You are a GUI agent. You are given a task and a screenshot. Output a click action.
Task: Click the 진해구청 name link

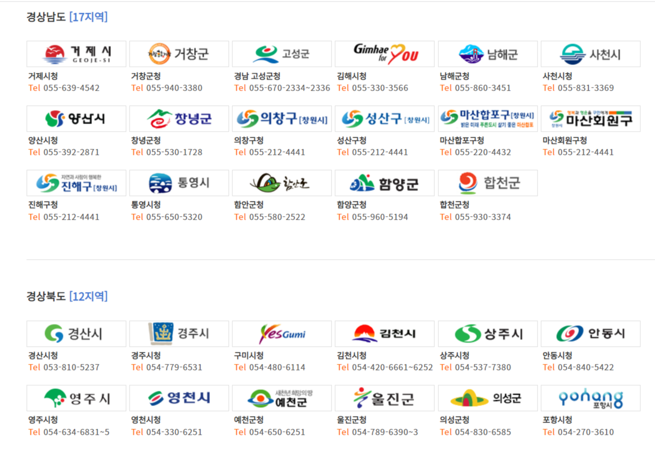[x=43, y=204]
